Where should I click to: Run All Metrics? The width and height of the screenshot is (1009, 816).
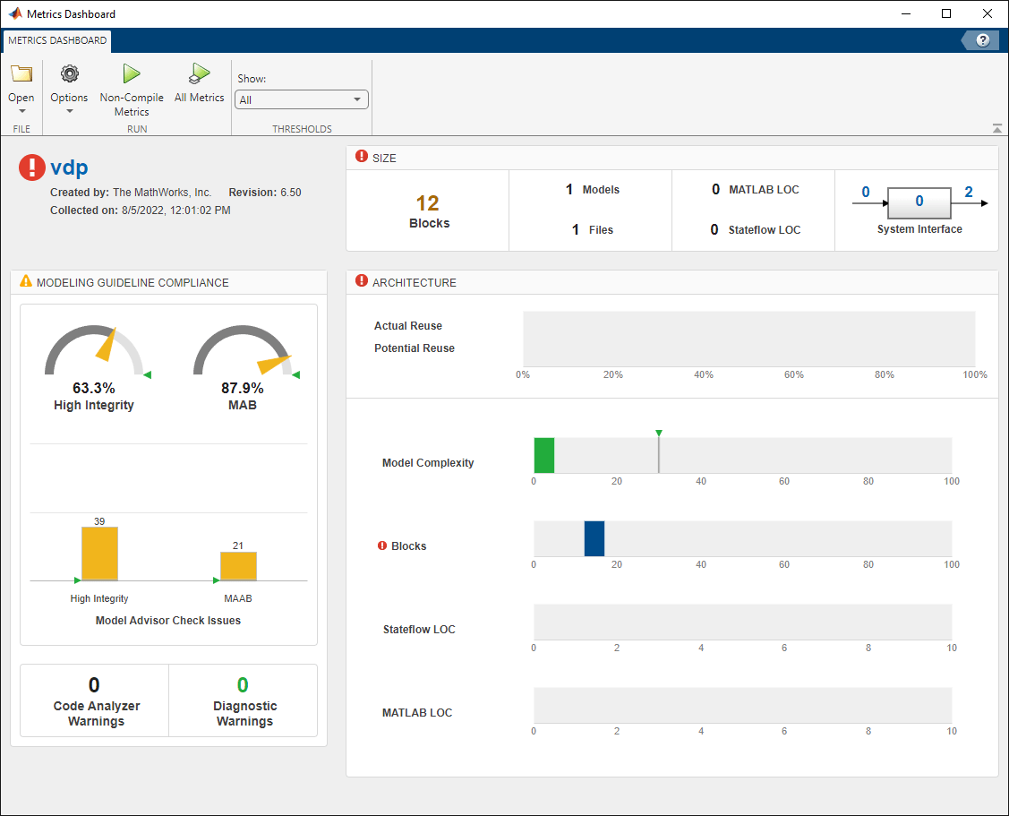coord(199,74)
